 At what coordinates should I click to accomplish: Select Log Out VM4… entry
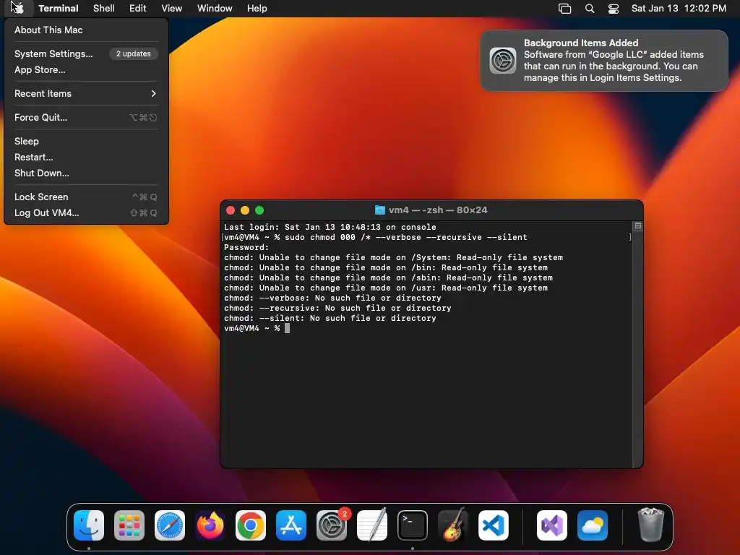pyautogui.click(x=86, y=213)
